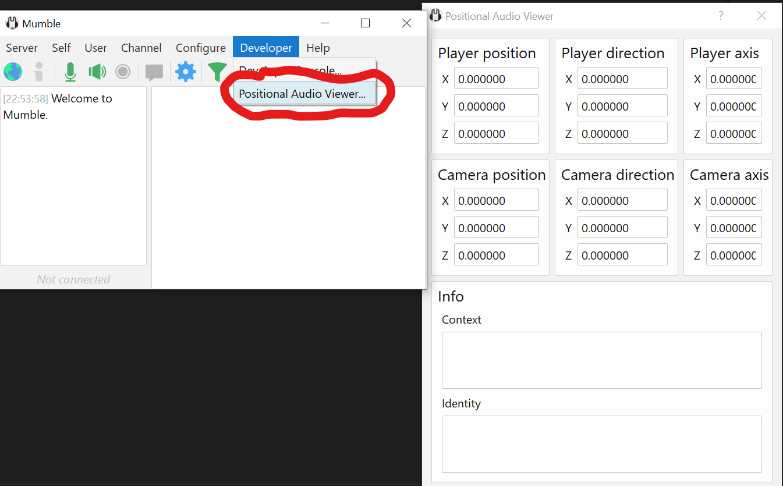Viewport: 783px width, 486px height.
Task: Click the Positional Audio Viewer title bar logo
Action: click(435, 16)
